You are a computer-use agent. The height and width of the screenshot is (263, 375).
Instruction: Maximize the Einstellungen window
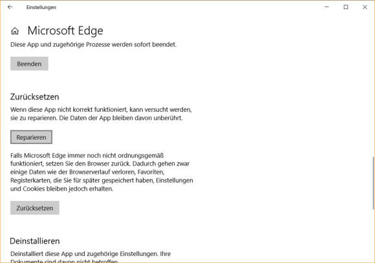[346, 7]
